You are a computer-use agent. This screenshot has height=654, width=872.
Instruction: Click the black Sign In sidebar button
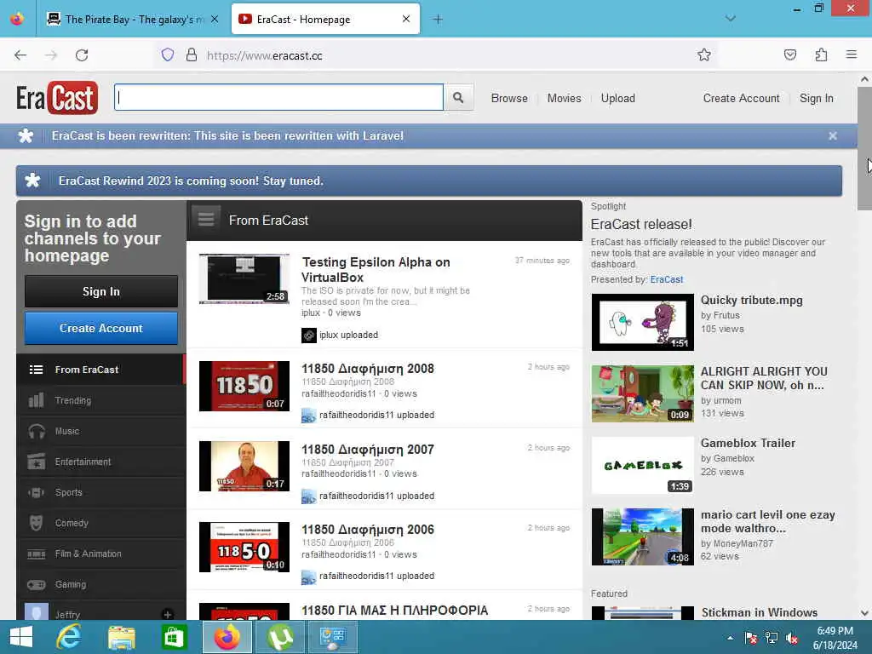101,291
